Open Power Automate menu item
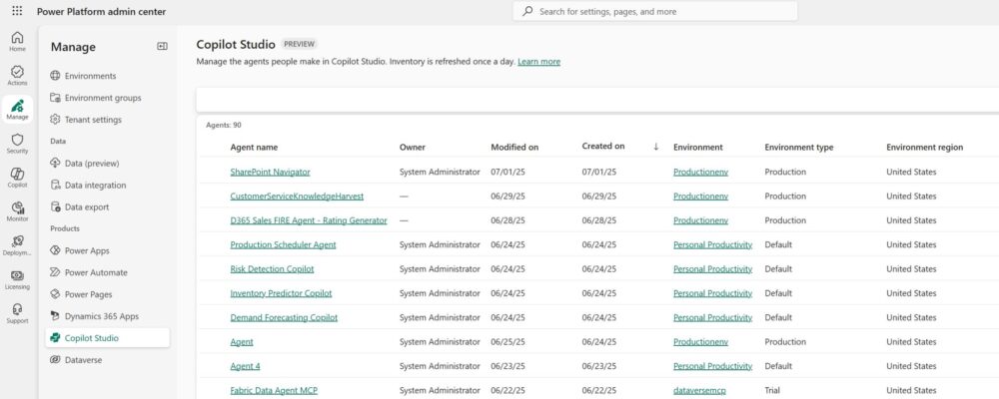 (x=107, y=272)
